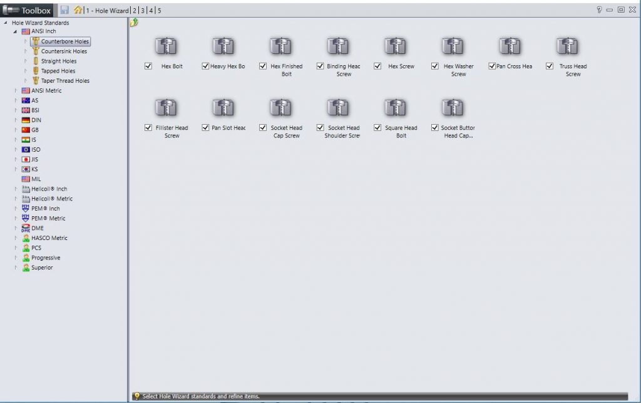Click the Hex Screw icon
The width and height of the screenshot is (641, 403).
pos(395,46)
